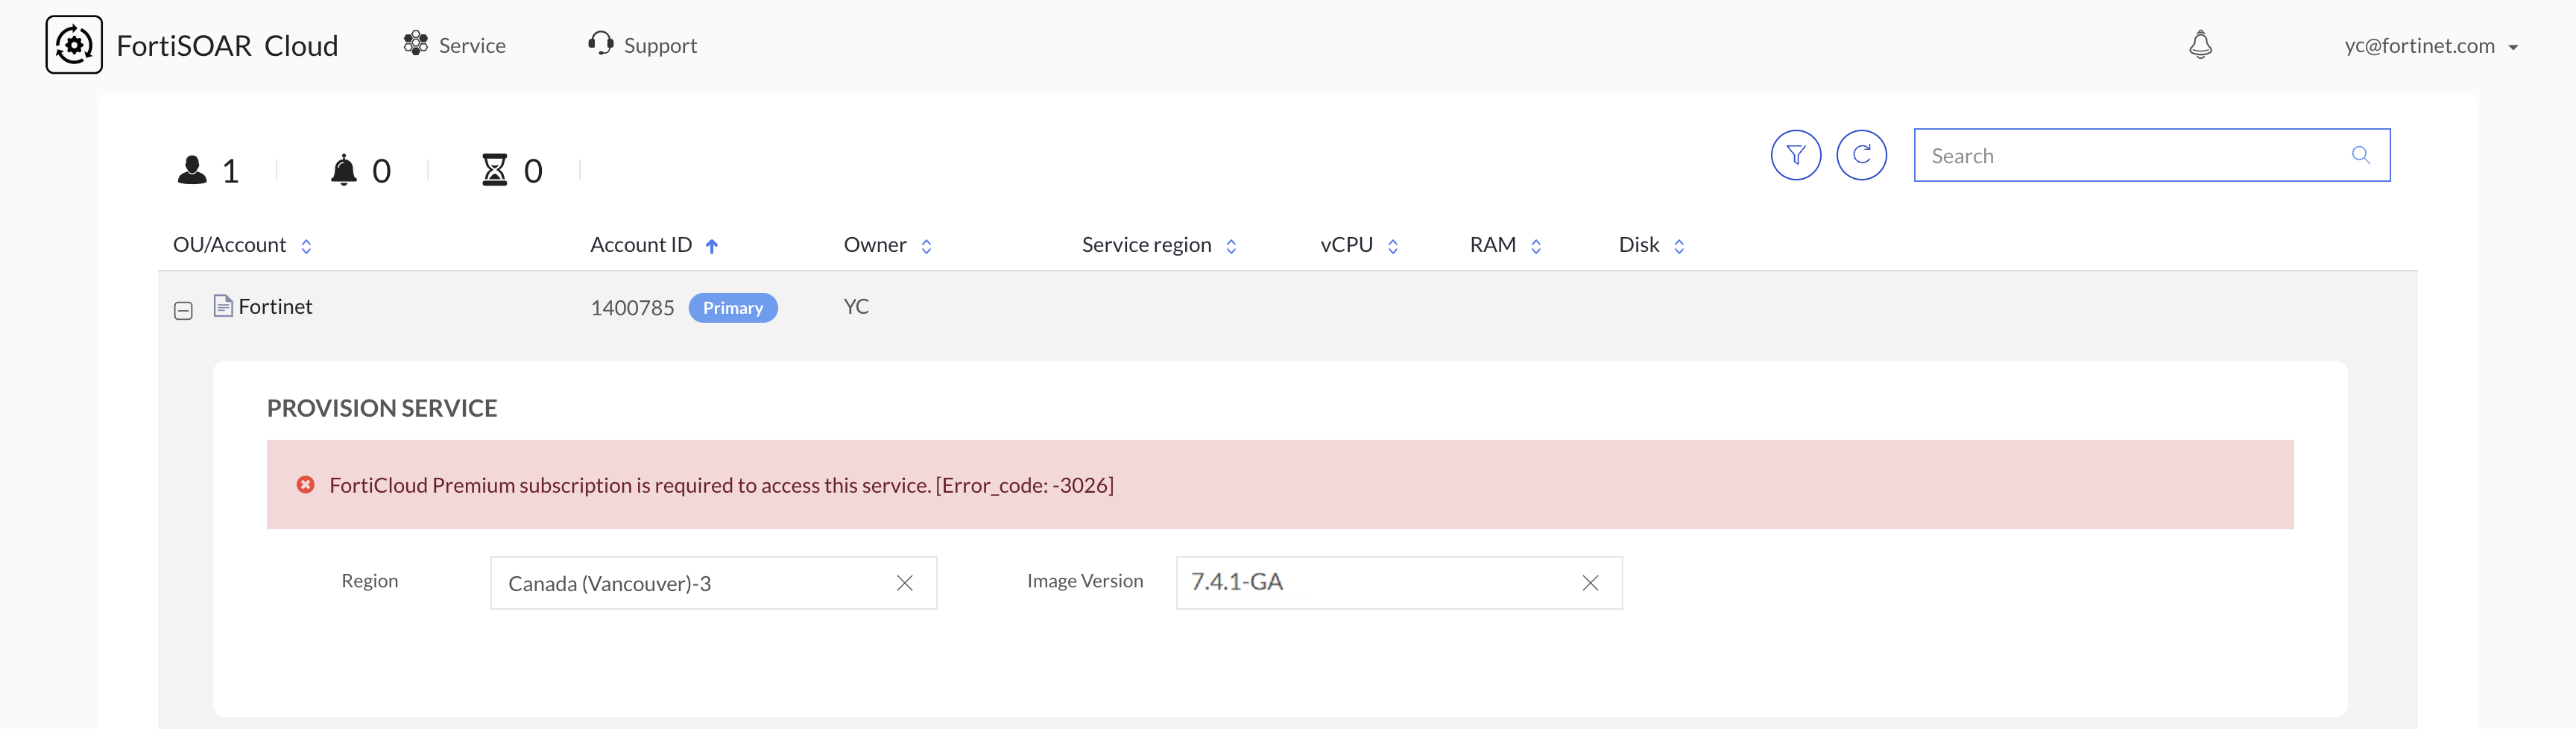The image size is (2576, 729).
Task: Click the document icon beside Fortinet
Action: [223, 306]
